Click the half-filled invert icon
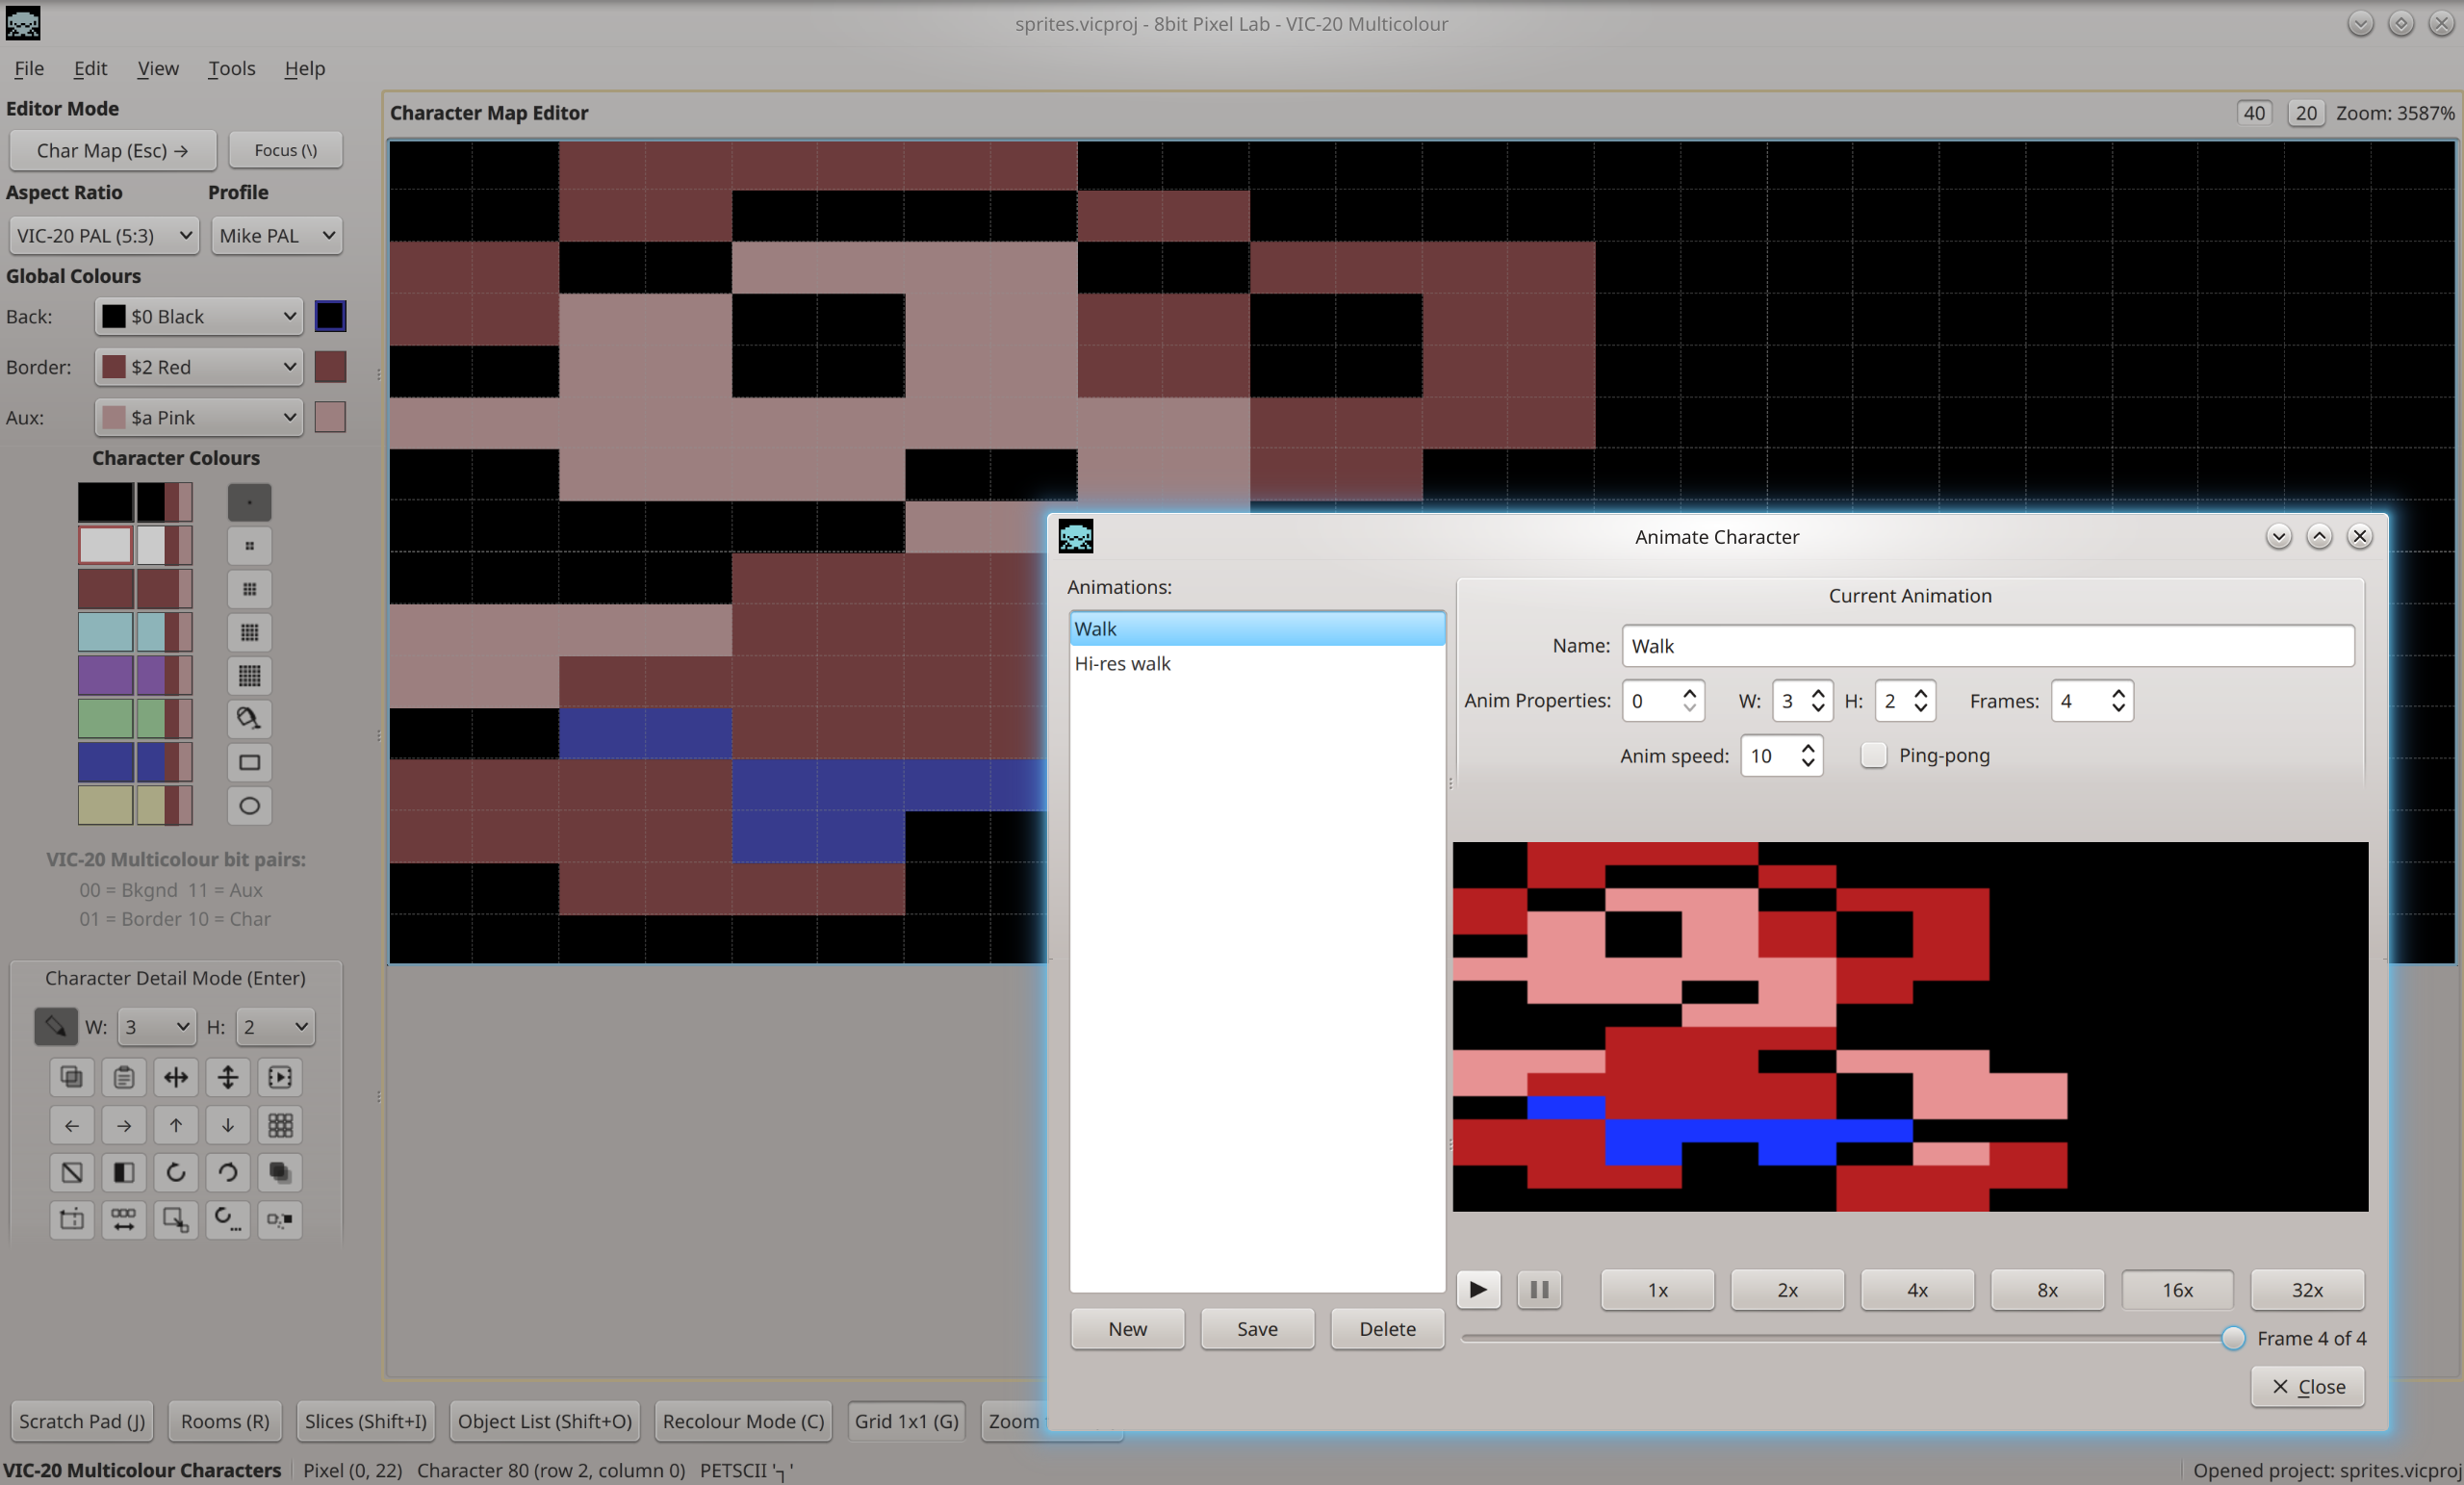2464x1485 pixels. 123,1172
